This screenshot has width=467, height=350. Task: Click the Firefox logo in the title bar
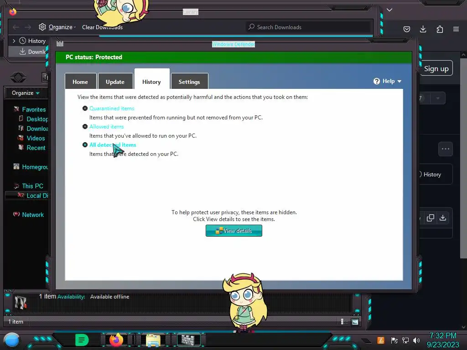tap(12, 11)
